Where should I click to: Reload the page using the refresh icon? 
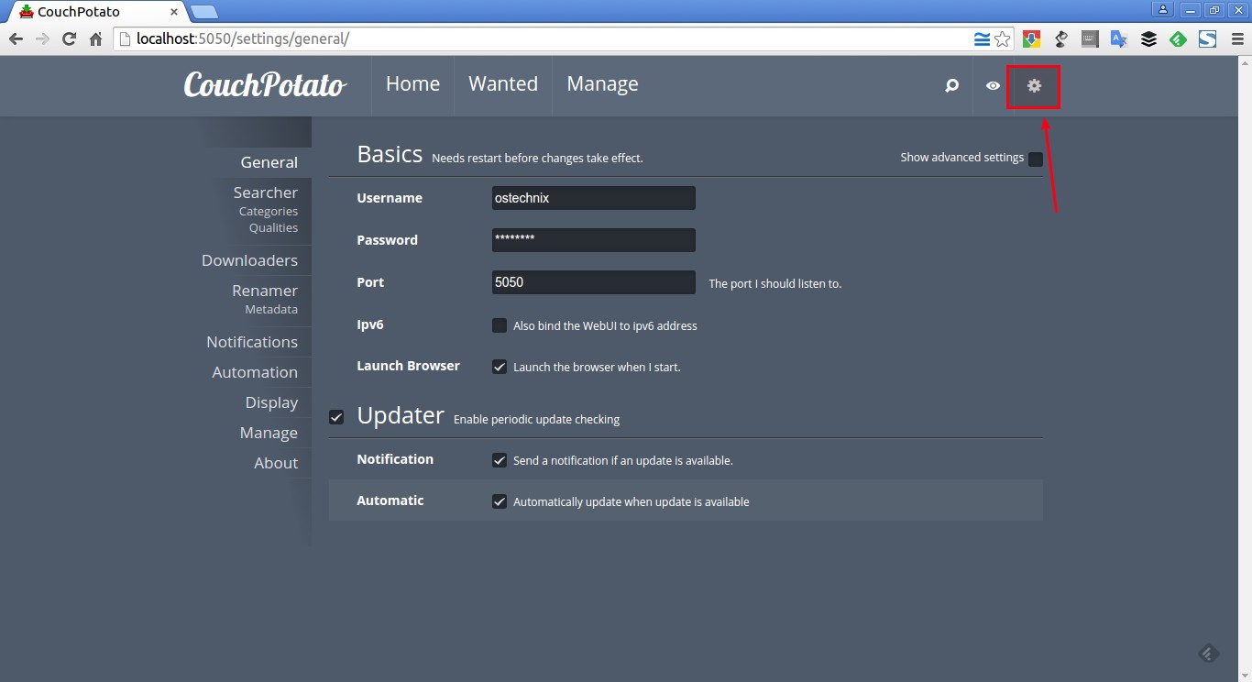69,39
